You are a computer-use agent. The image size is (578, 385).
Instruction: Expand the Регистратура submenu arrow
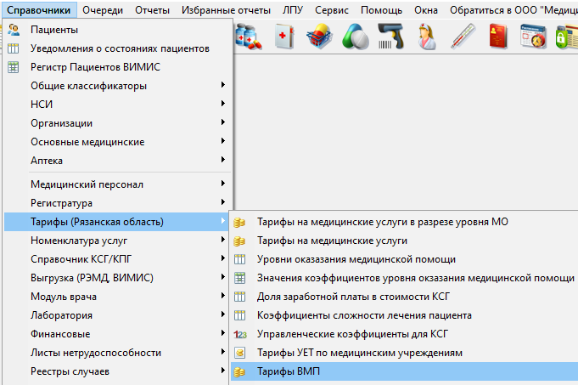pos(223,202)
